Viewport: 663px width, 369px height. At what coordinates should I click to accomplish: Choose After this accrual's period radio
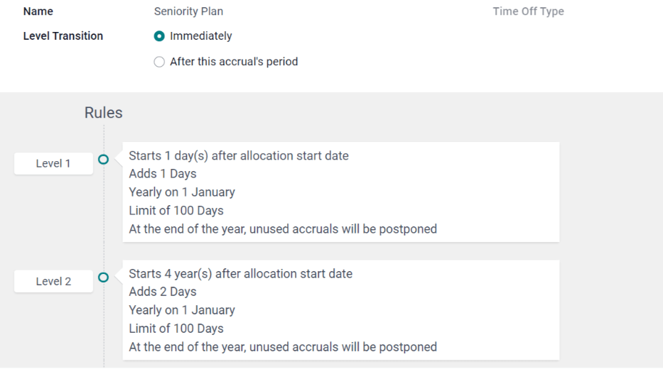click(159, 62)
